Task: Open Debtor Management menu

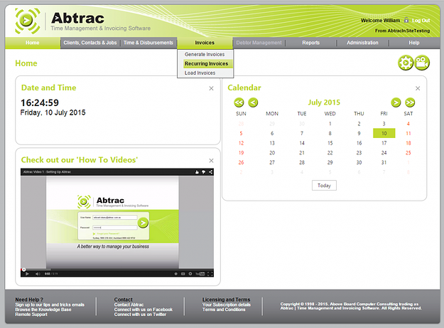Action: pyautogui.click(x=259, y=43)
